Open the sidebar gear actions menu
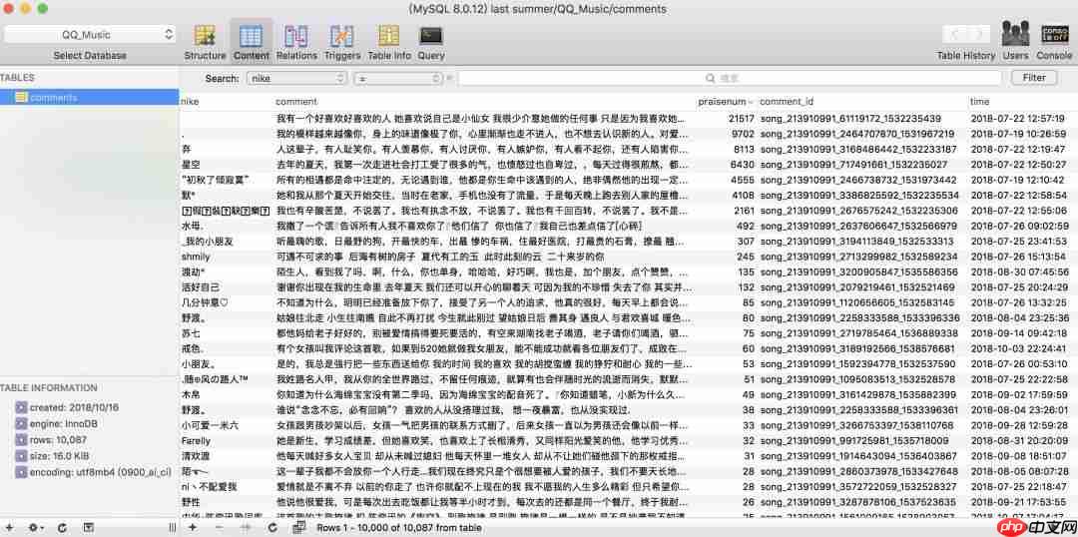Image resolution: width=1078 pixels, height=537 pixels. 35,527
